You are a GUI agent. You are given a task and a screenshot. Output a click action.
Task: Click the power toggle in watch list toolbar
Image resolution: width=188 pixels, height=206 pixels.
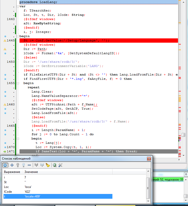pyautogui.click(x=5, y=165)
